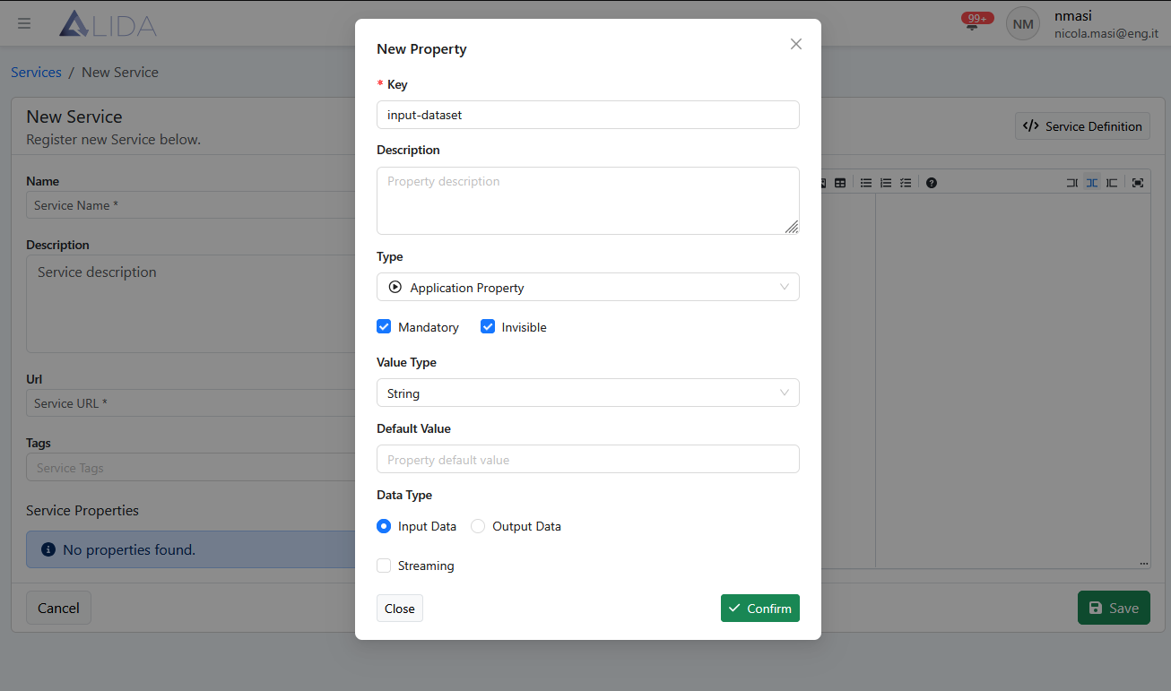Insert task checklist in editor toolbar
This screenshot has width=1171, height=691.
pyautogui.click(x=906, y=183)
